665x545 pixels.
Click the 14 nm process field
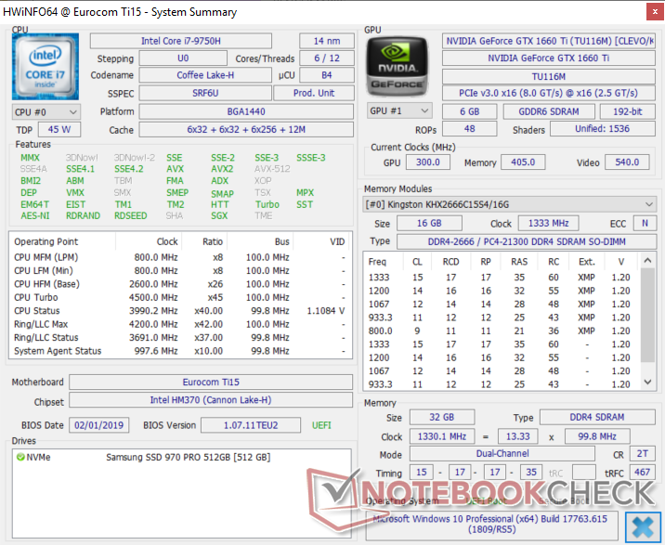tap(327, 41)
